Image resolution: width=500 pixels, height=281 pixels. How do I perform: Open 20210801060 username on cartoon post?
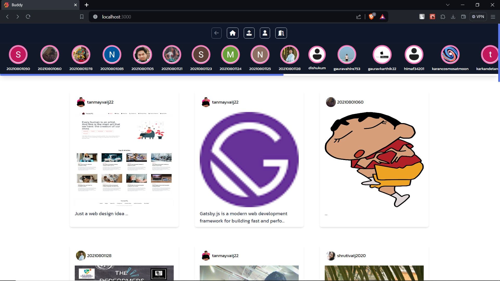[350, 102]
